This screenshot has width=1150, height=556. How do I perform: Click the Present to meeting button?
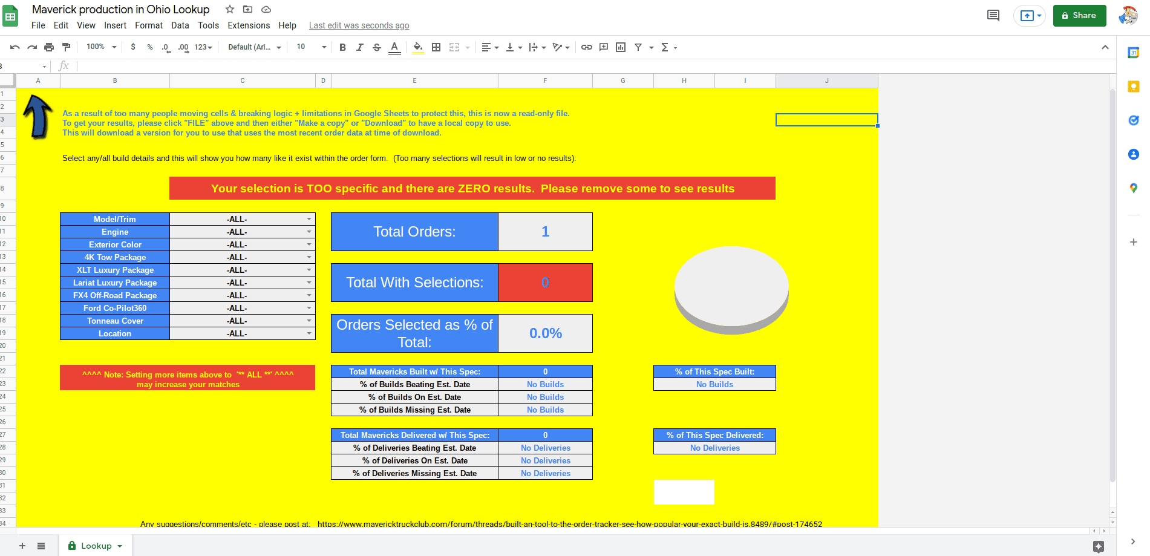pyautogui.click(x=1030, y=16)
